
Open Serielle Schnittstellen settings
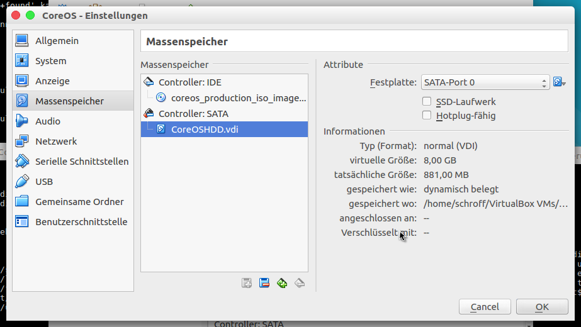(73, 162)
